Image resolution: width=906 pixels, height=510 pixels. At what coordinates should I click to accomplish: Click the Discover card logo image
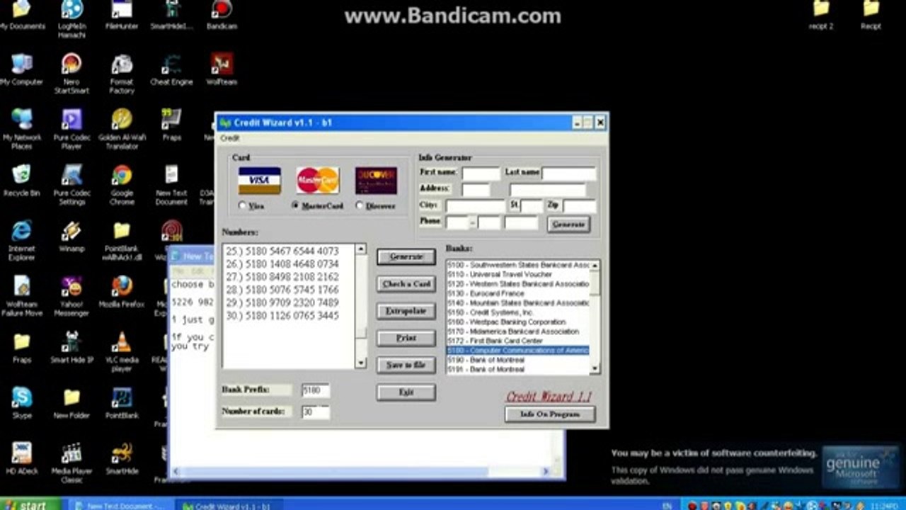(x=376, y=180)
